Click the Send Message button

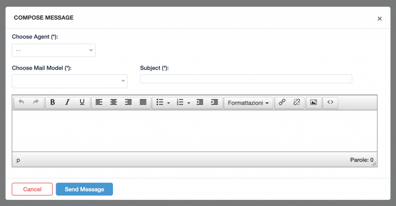pos(84,189)
